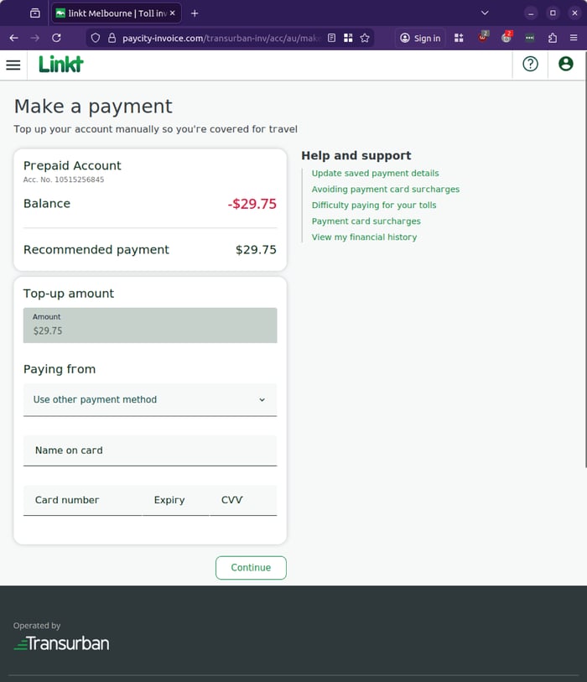Open 'View my financial history' link
587x682 pixels.
tap(364, 237)
